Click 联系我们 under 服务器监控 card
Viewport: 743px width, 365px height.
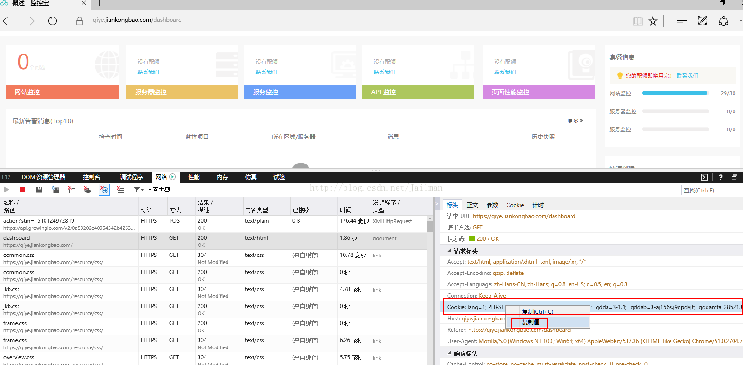(x=148, y=72)
